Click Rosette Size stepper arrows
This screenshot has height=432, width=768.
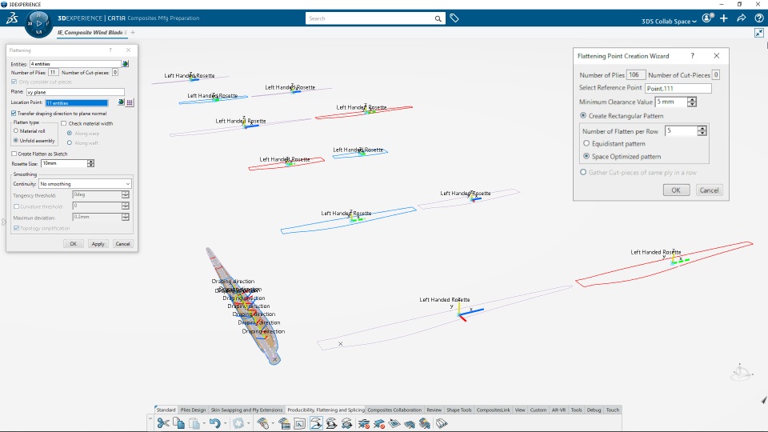pos(90,163)
